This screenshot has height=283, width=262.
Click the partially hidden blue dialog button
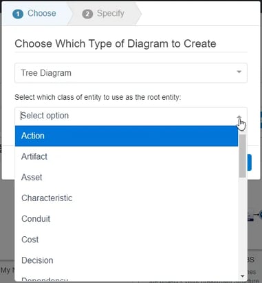pos(250,163)
